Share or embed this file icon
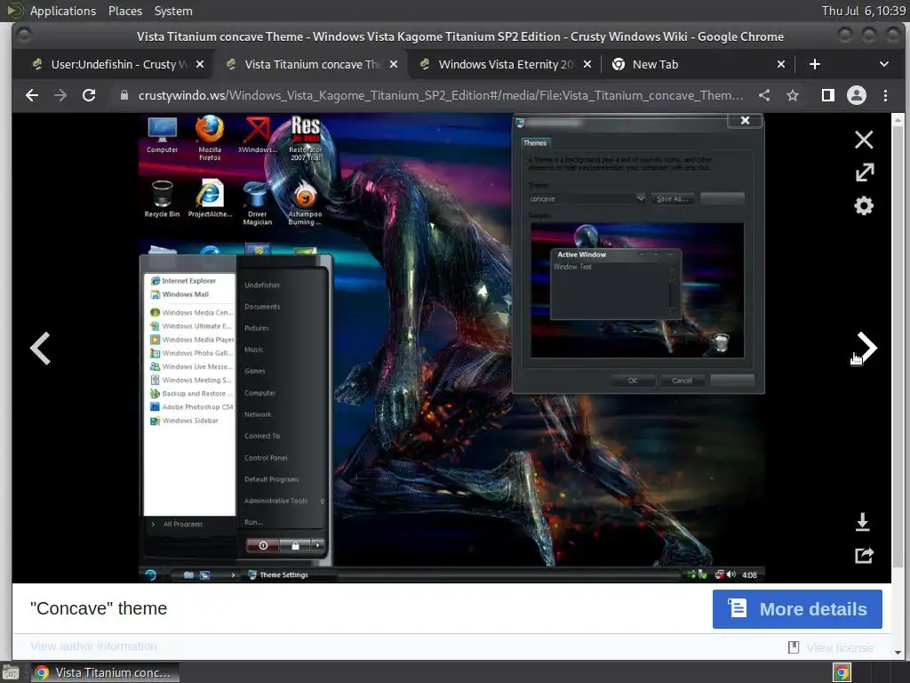The image size is (910, 683). coord(864,555)
